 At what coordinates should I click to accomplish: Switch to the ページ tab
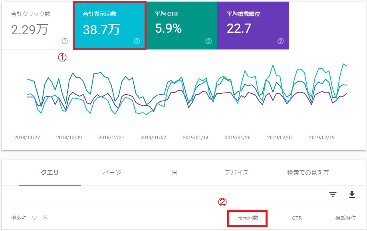click(x=112, y=173)
